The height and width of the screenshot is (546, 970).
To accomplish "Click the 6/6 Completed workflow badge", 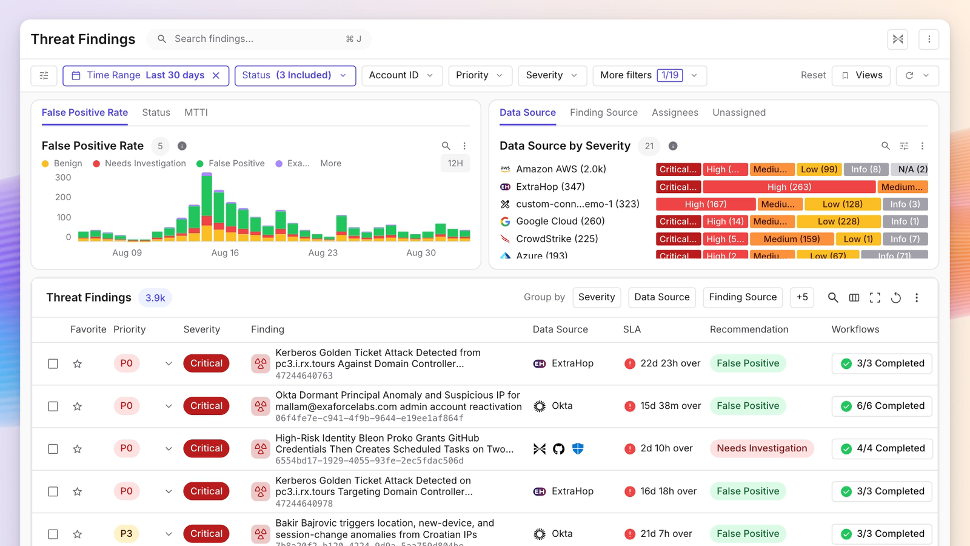I will (x=882, y=406).
